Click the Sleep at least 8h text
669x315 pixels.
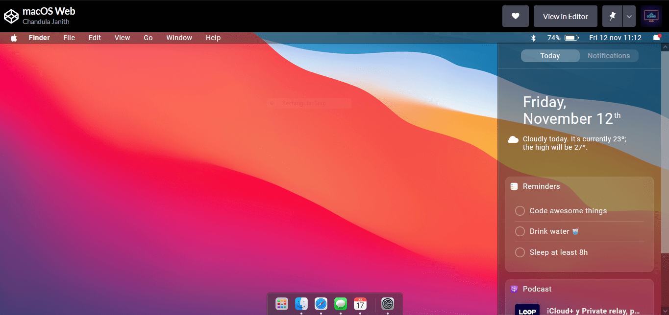(559, 252)
